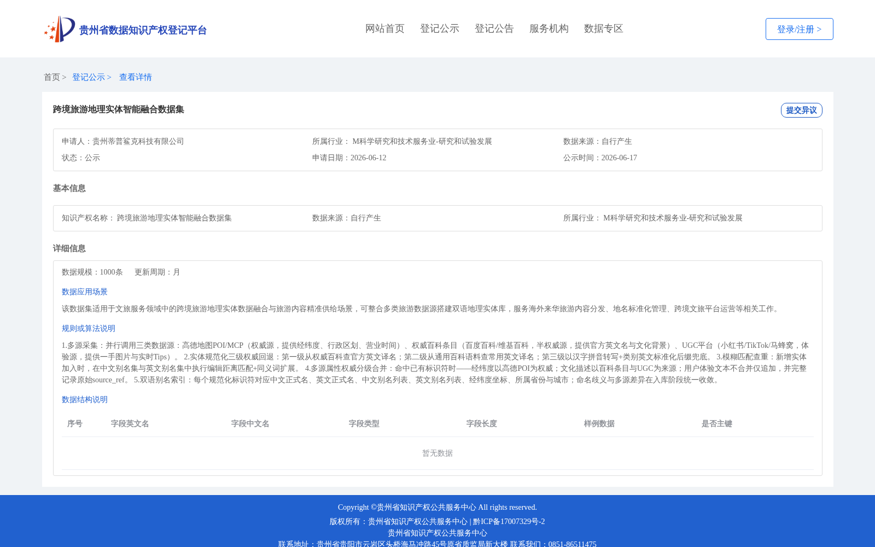Click the 更新周期：月 value
Screen dimensions: 875x547
[157, 272]
